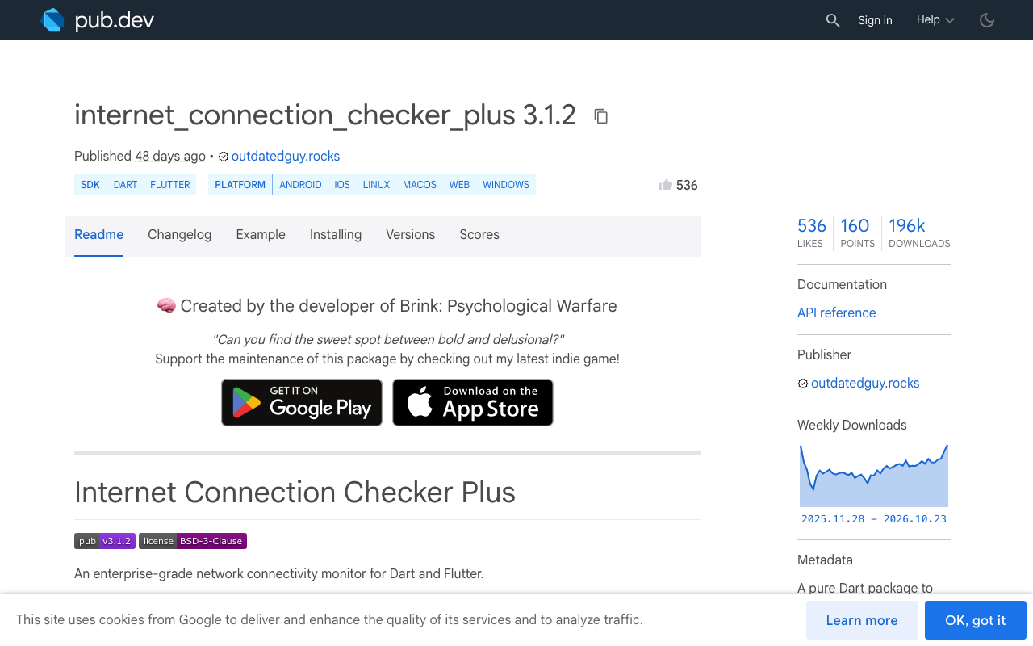Dismiss cookie banner with OK, got it
This screenshot has width=1033, height=646.
[x=976, y=620]
